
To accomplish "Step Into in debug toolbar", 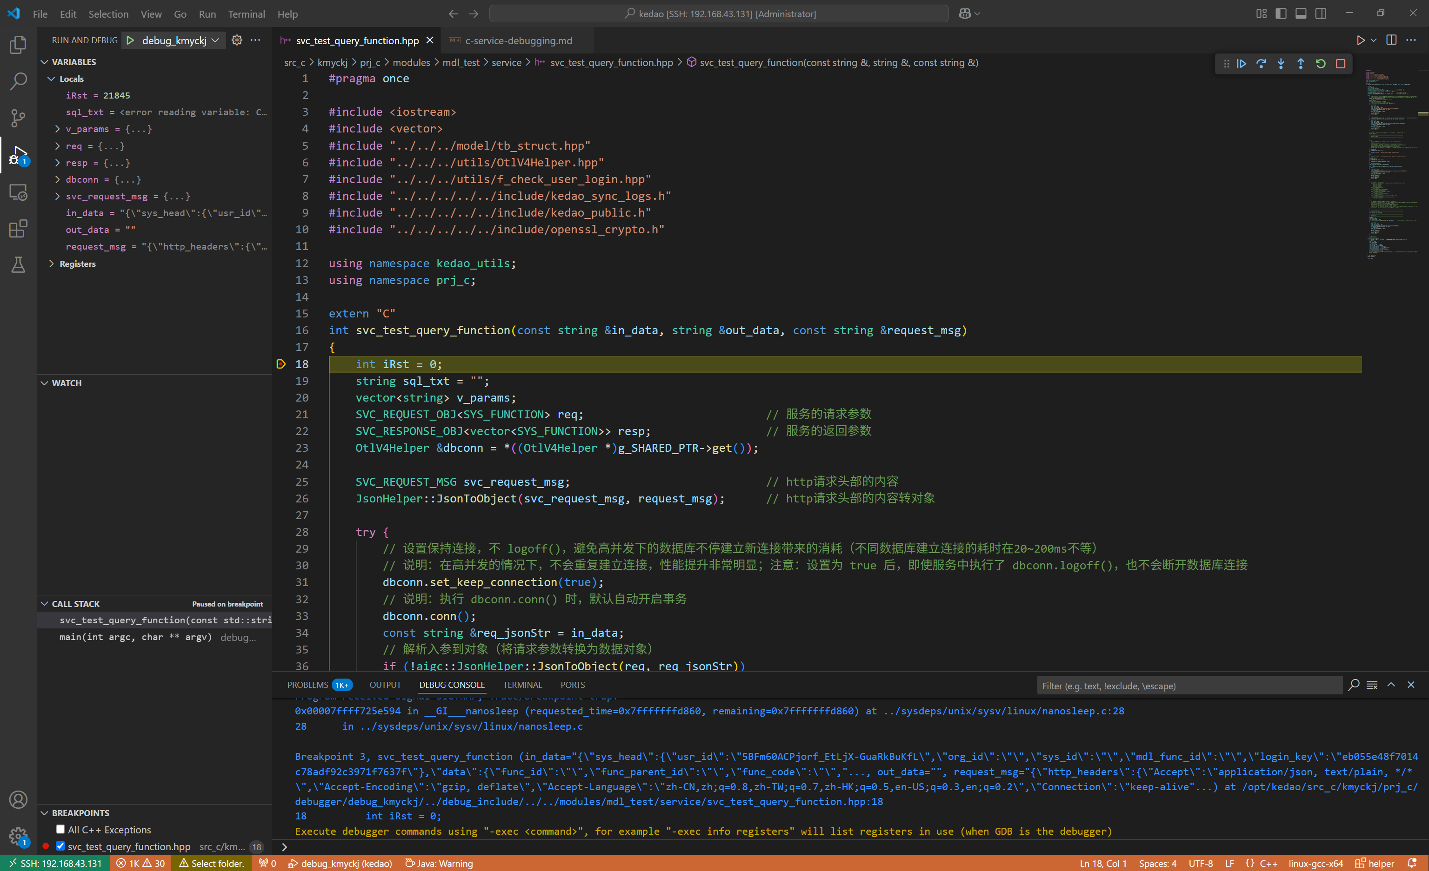I will point(1281,64).
